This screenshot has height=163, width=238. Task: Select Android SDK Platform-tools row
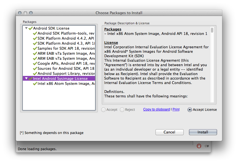pos(59,33)
